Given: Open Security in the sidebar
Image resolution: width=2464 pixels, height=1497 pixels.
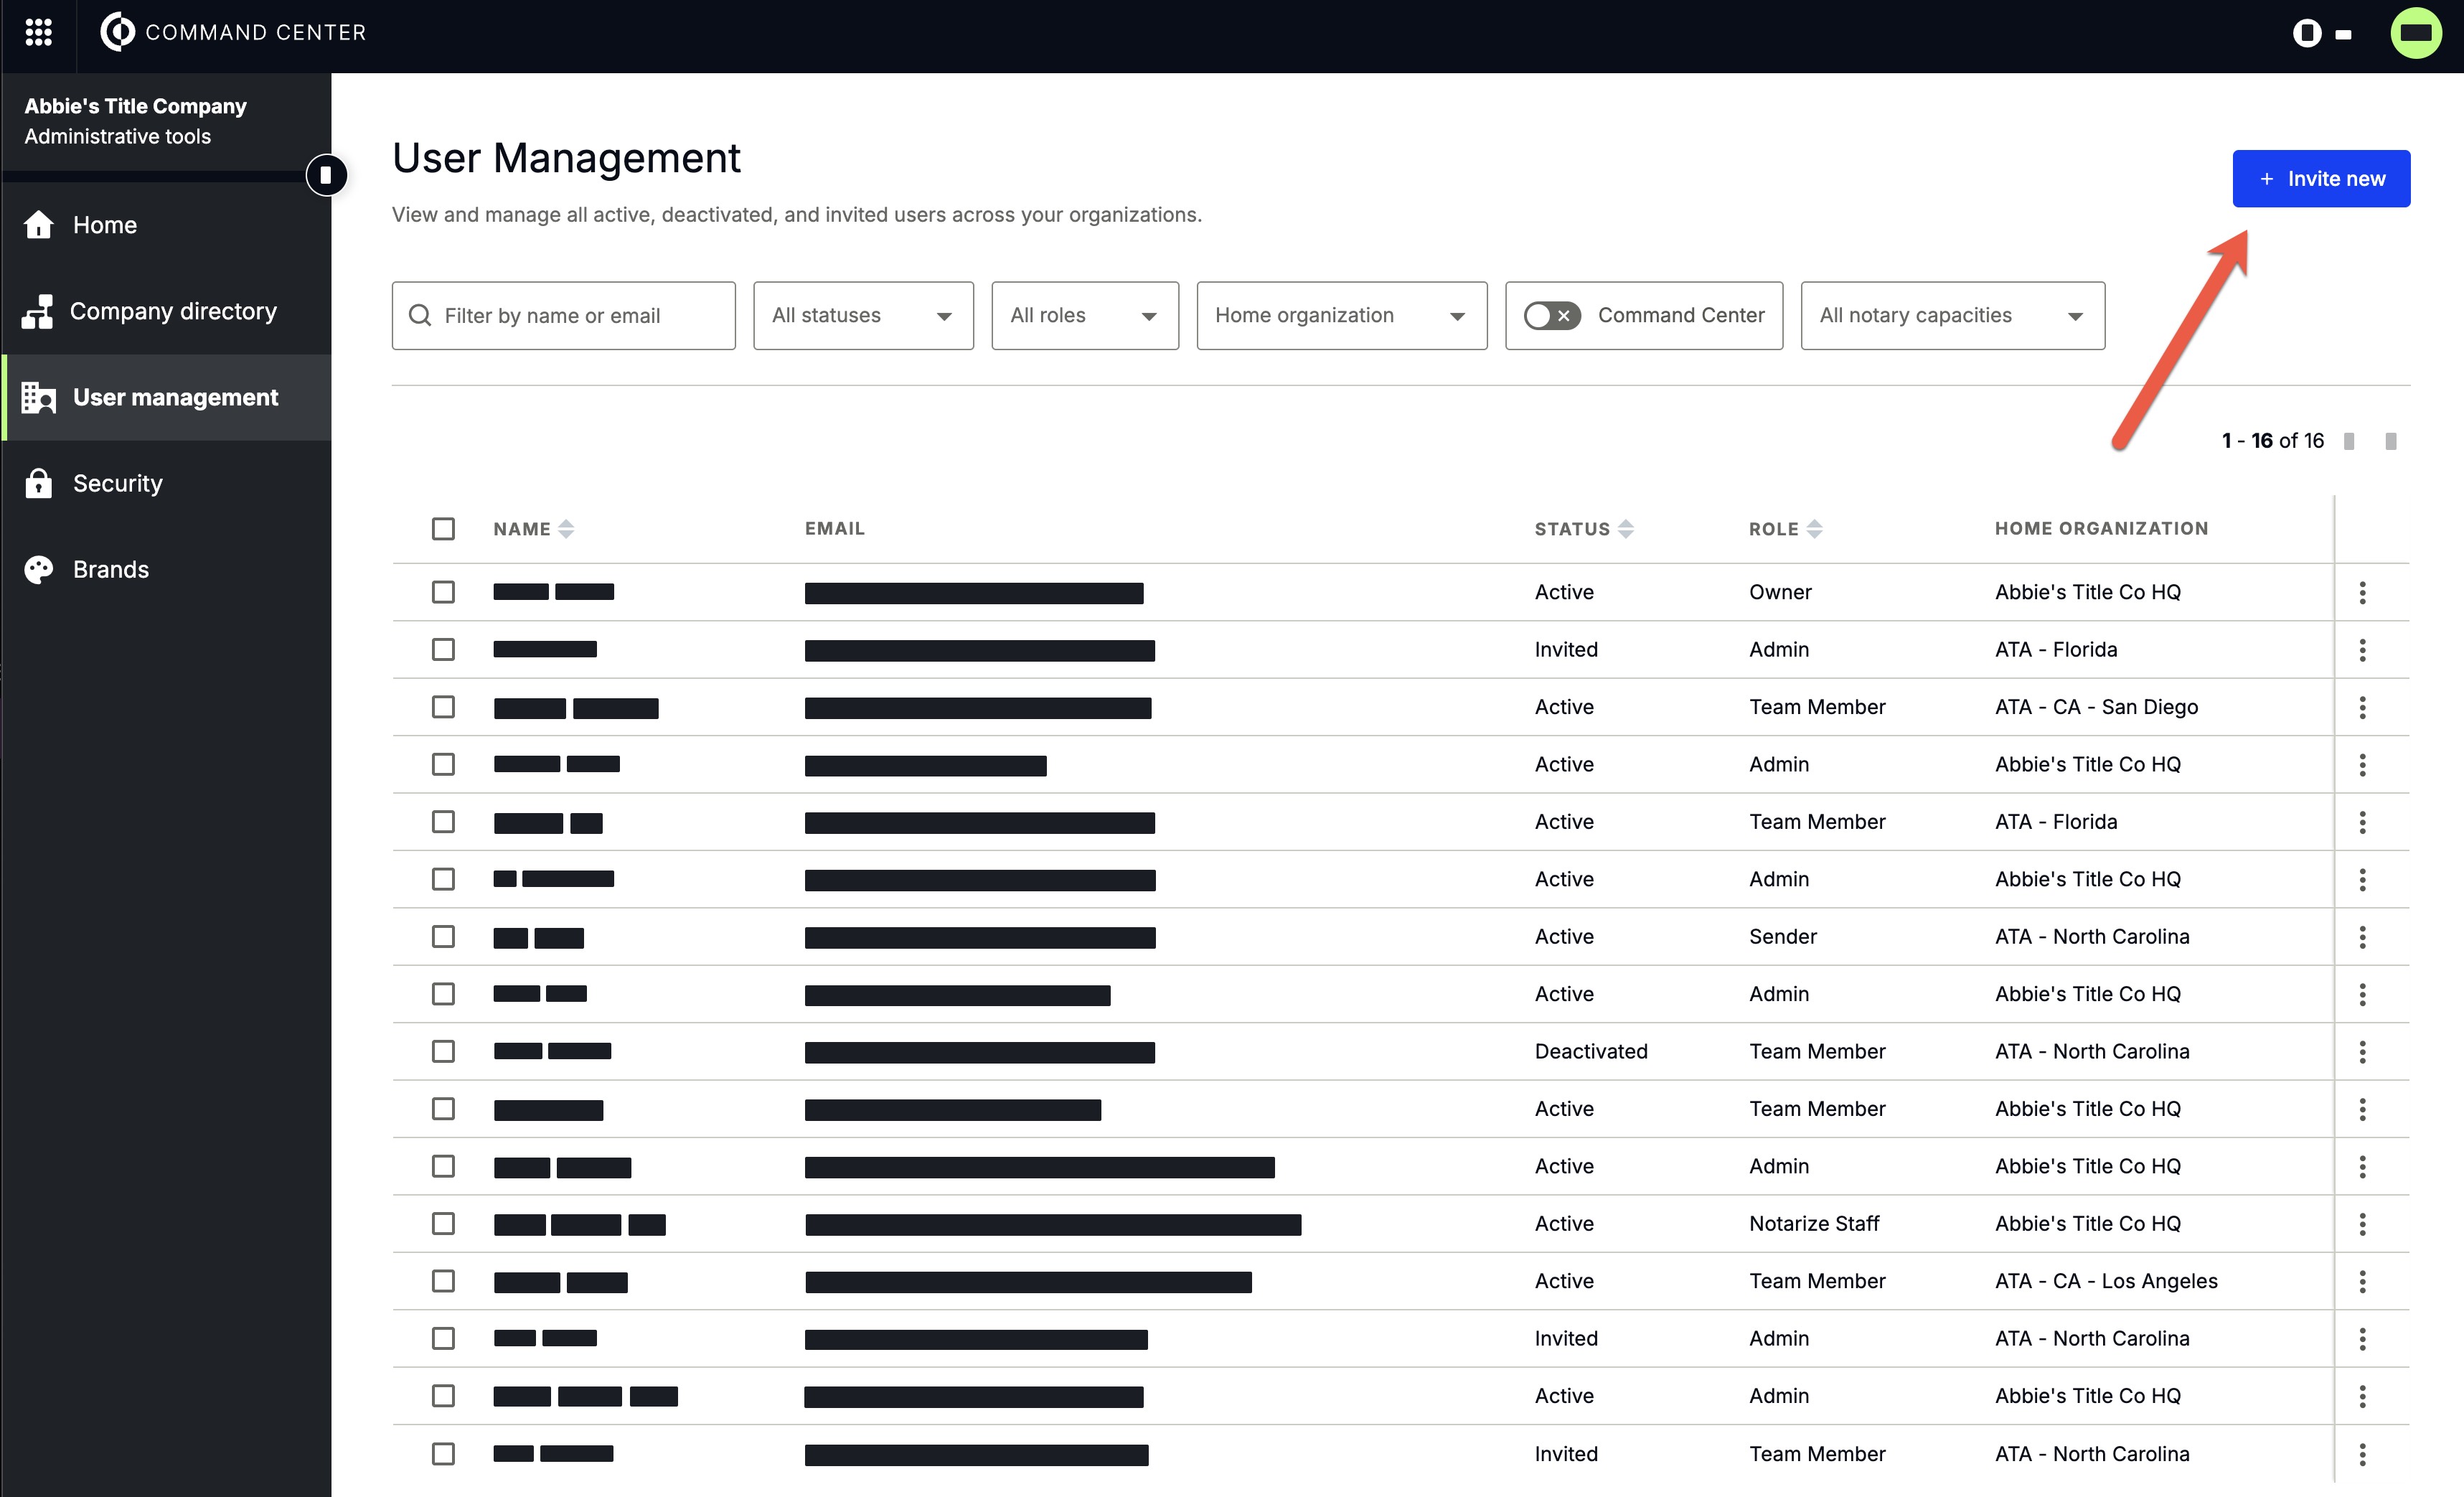Looking at the screenshot, I should click(167, 483).
